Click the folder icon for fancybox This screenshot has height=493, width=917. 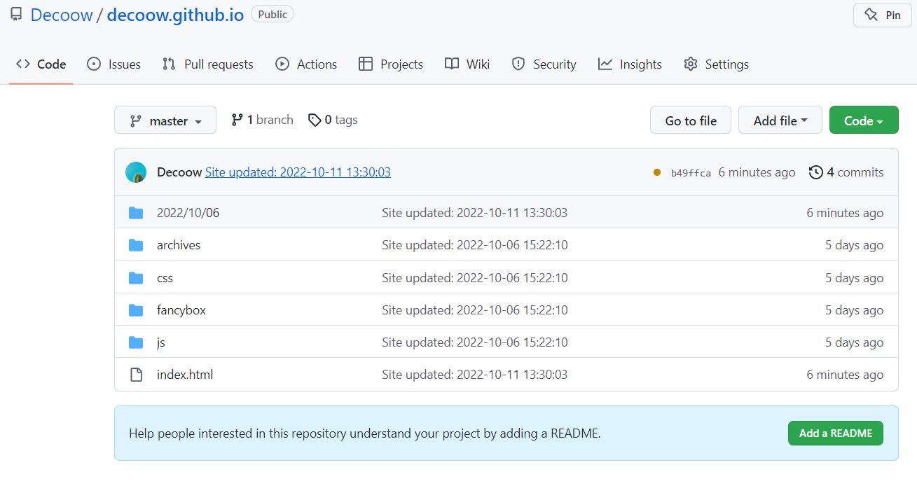[x=136, y=310]
